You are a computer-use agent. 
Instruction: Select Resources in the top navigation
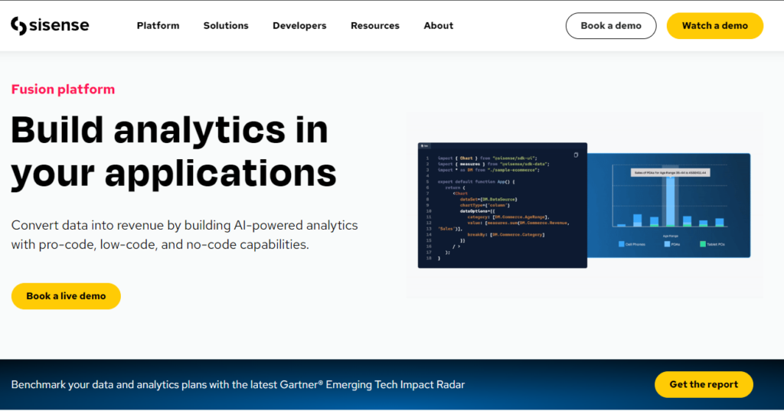coord(374,25)
